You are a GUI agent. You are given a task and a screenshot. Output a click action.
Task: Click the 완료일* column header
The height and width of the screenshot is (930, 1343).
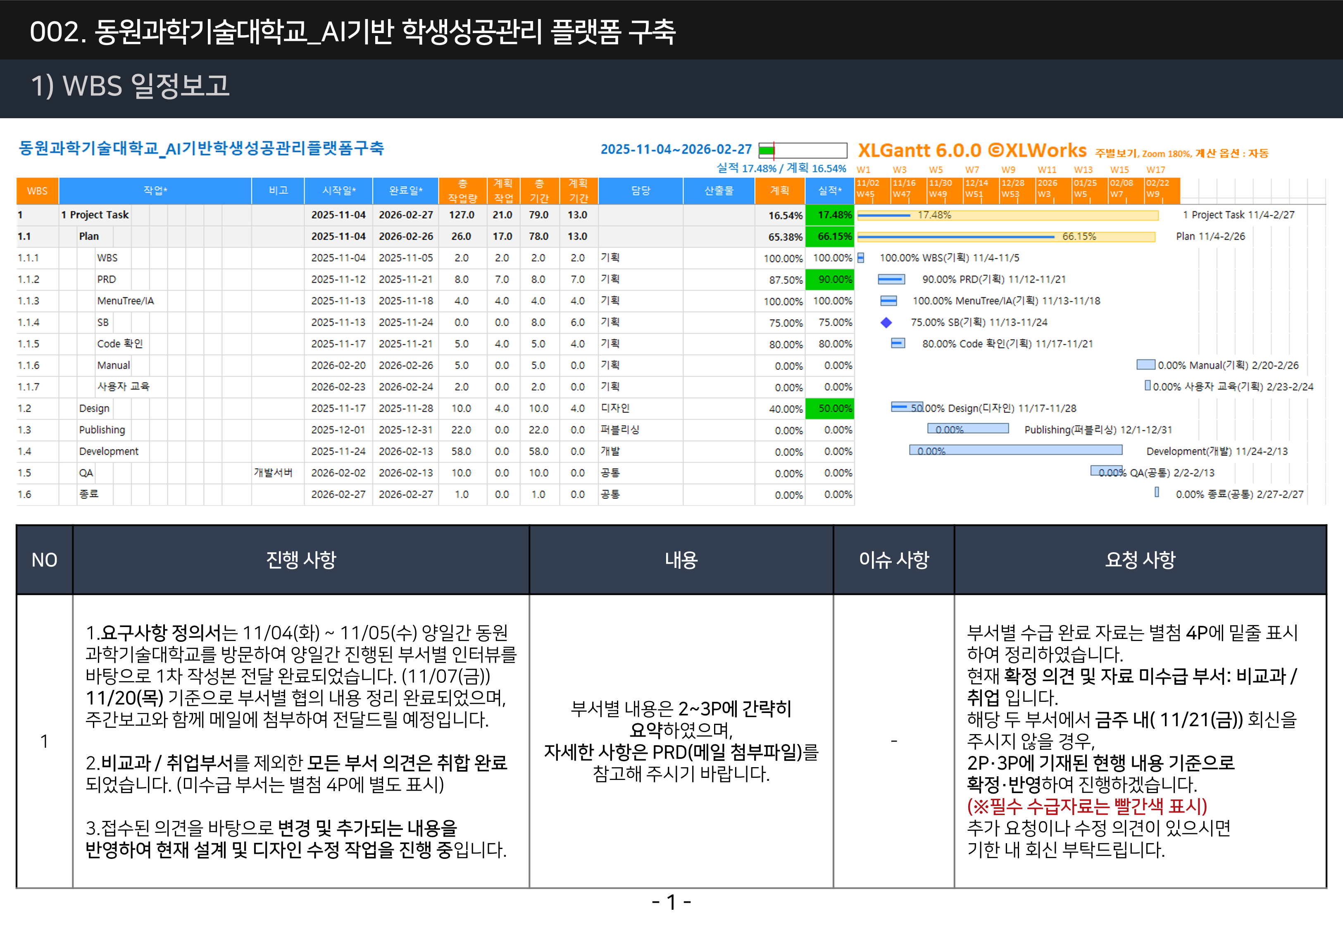point(406,191)
